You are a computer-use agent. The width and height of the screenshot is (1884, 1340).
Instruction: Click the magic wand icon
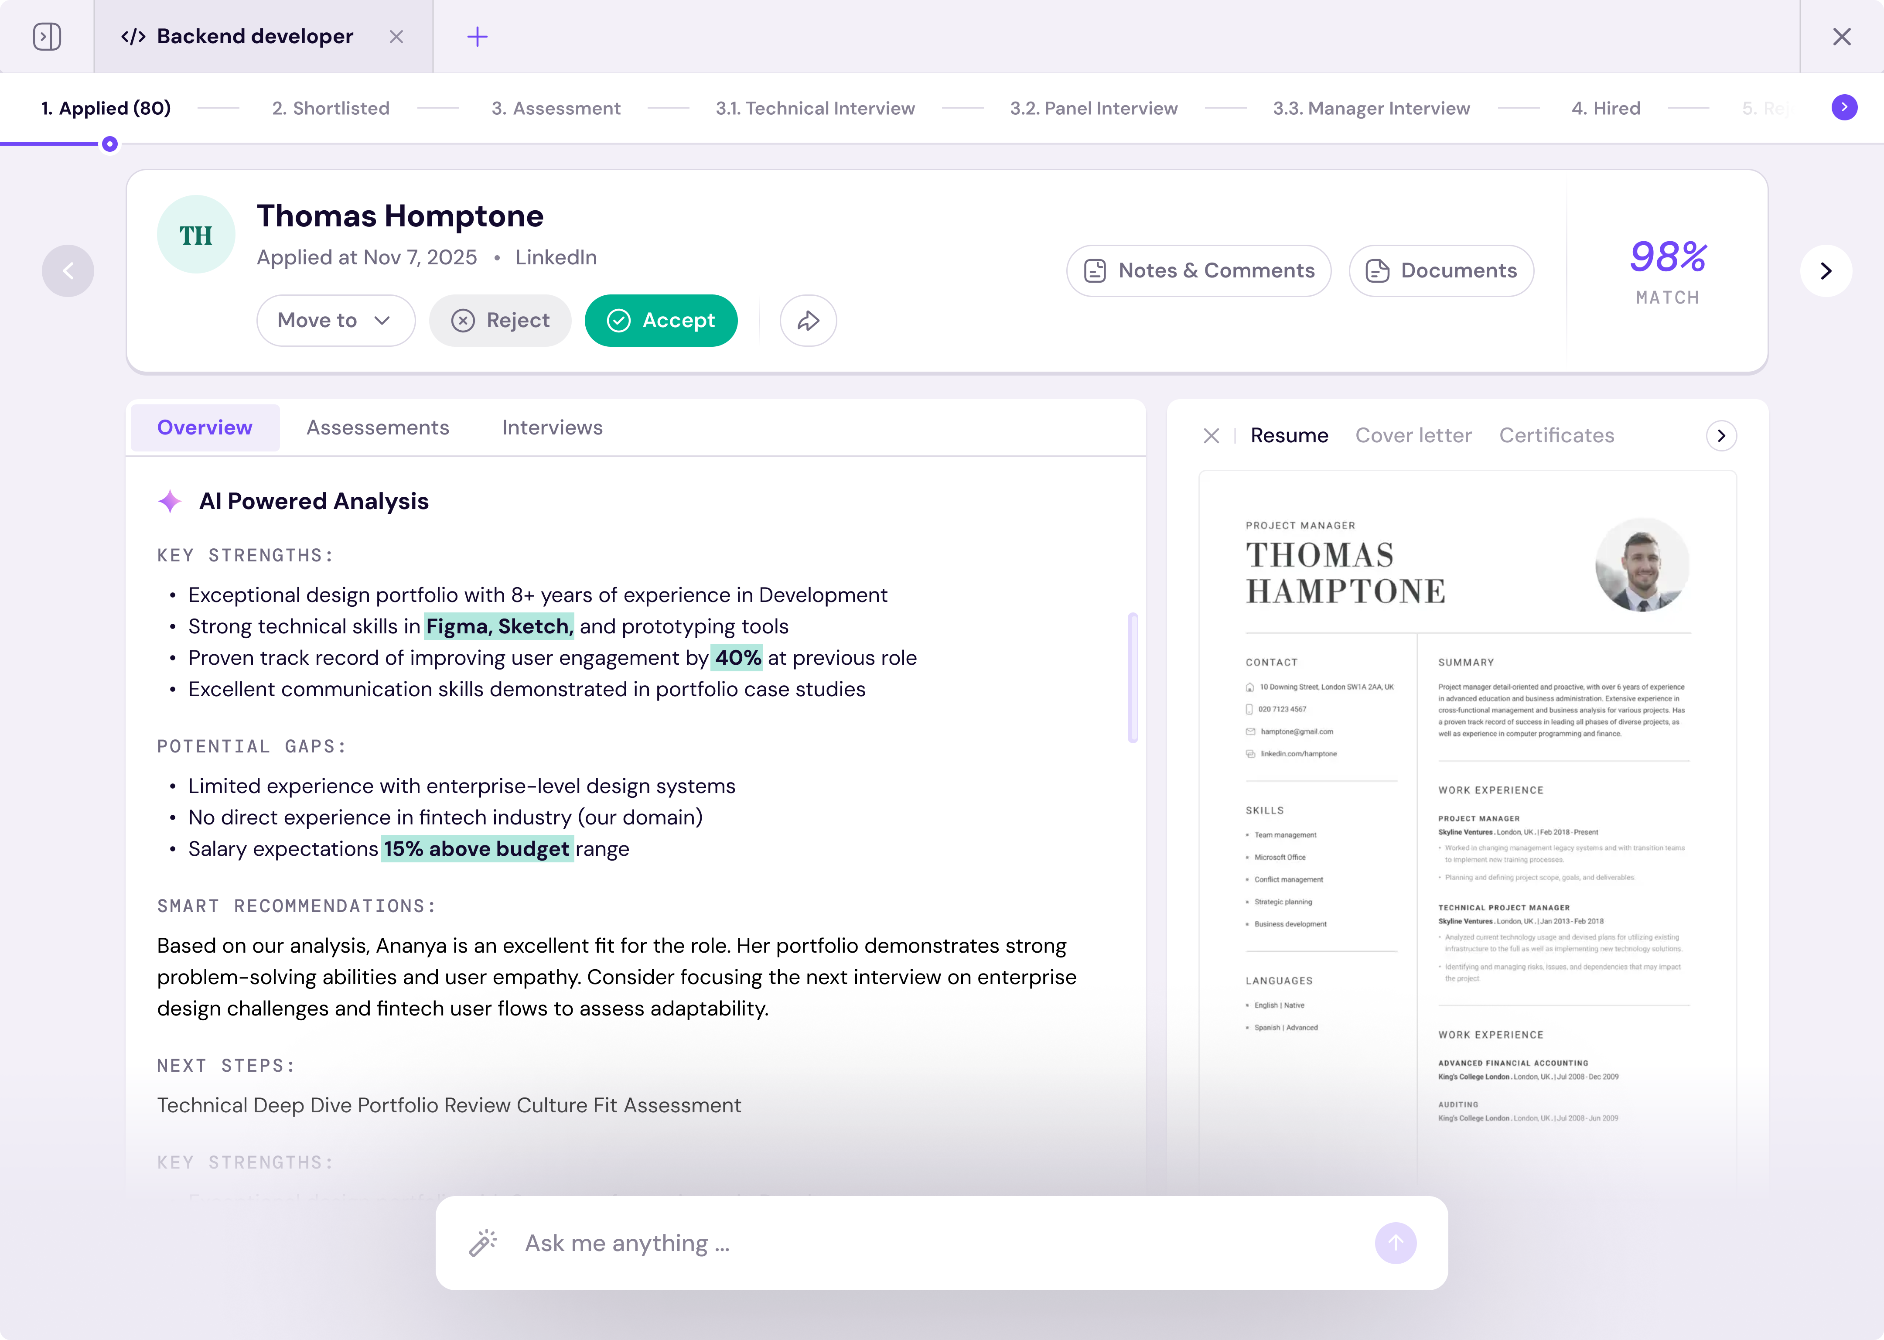pyautogui.click(x=483, y=1243)
